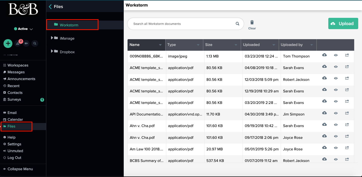
Task: Click Collapse Menu
Action: [18, 169]
